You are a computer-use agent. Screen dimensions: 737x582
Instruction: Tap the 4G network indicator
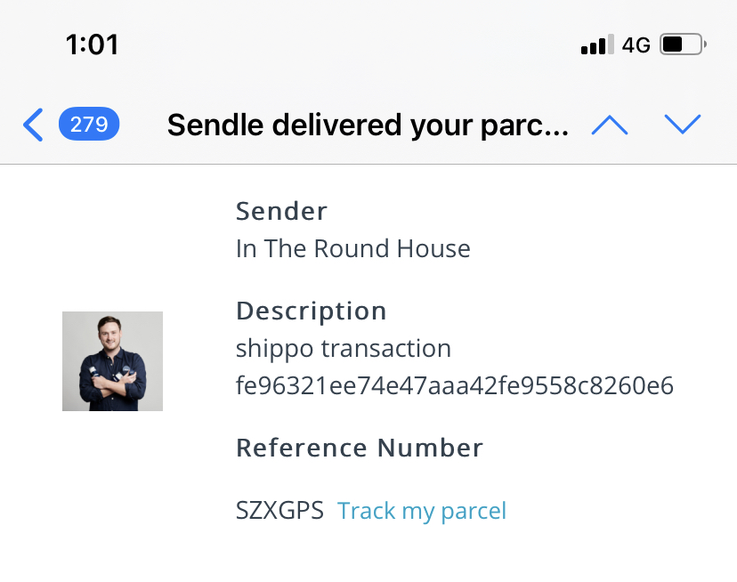[636, 45]
